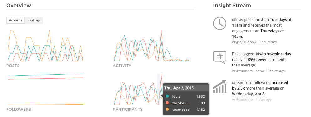The width and height of the screenshot is (311, 117).
Task: Click the growth bar chart arrow icon
Action: [x=219, y=86]
